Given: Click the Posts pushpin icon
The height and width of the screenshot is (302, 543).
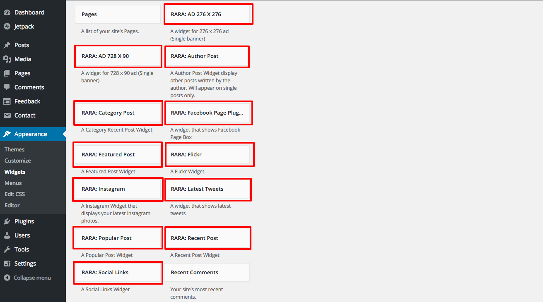Looking at the screenshot, I should [7, 45].
